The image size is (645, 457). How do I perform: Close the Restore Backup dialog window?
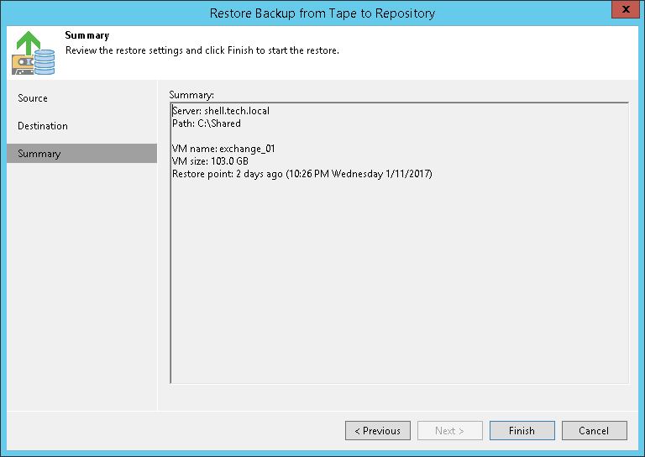(623, 12)
